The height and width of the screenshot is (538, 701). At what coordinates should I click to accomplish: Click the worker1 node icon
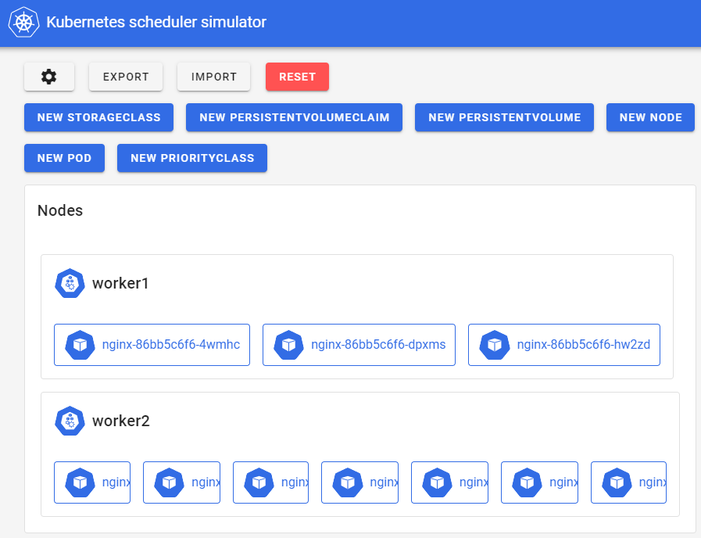point(70,283)
